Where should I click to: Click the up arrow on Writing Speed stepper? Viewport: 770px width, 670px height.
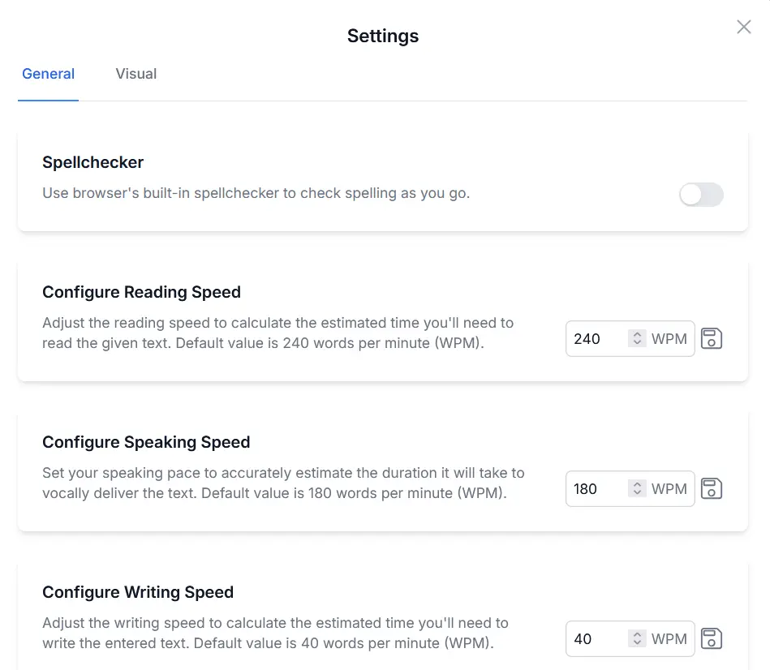(x=638, y=634)
